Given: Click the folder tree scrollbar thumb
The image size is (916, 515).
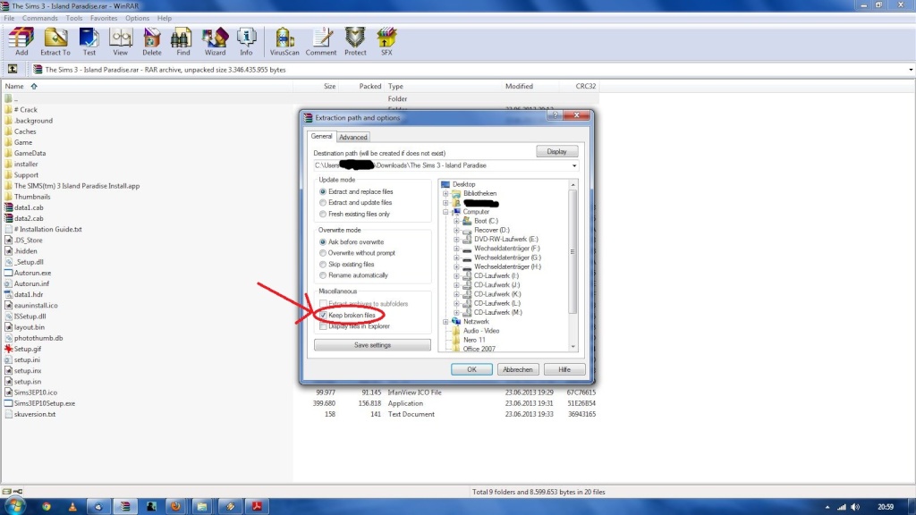Looking at the screenshot, I should click(572, 251).
